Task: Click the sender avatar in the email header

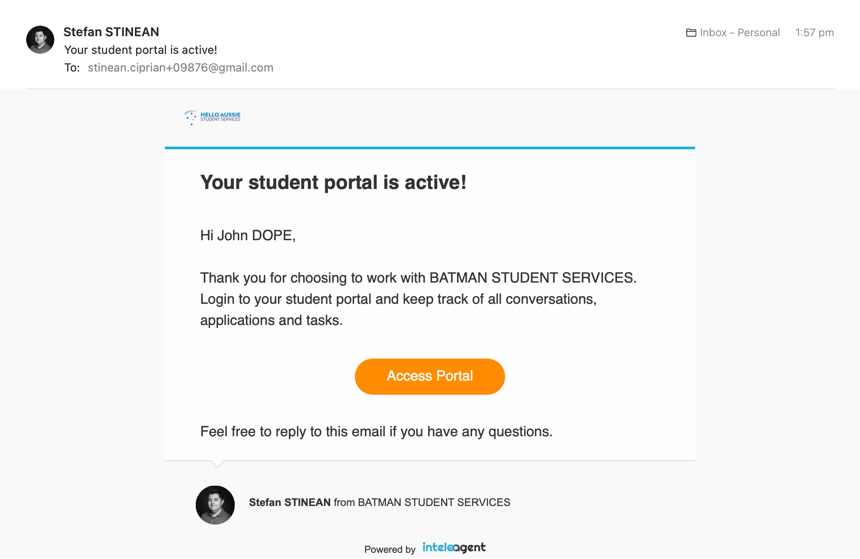Action: (40, 40)
